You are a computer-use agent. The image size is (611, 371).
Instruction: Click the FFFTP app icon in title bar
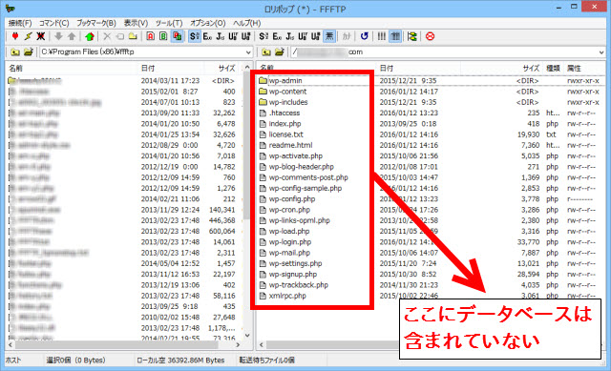pyautogui.click(x=11, y=9)
